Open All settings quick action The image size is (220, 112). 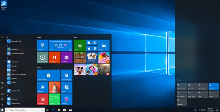click(203, 87)
